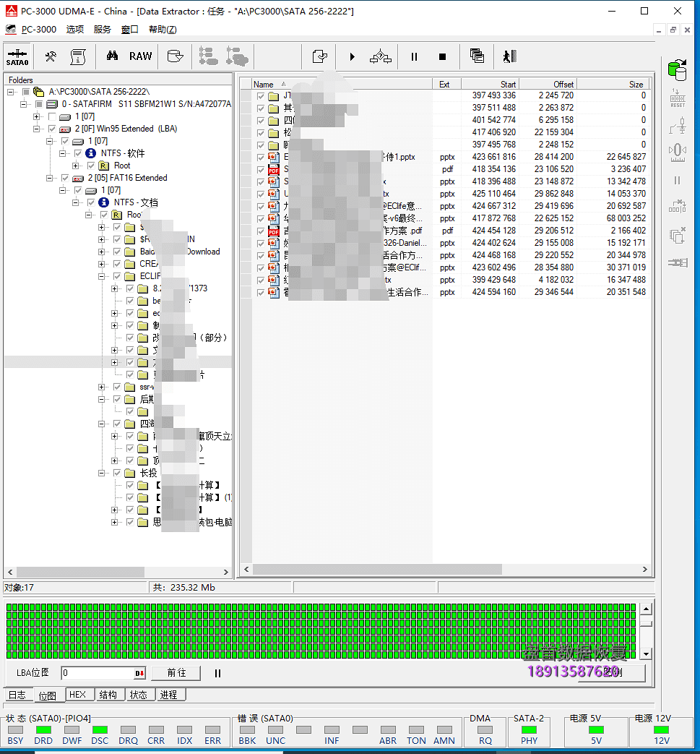Click the drive with pen icon
Screen dimensions: 700x754
point(176,56)
